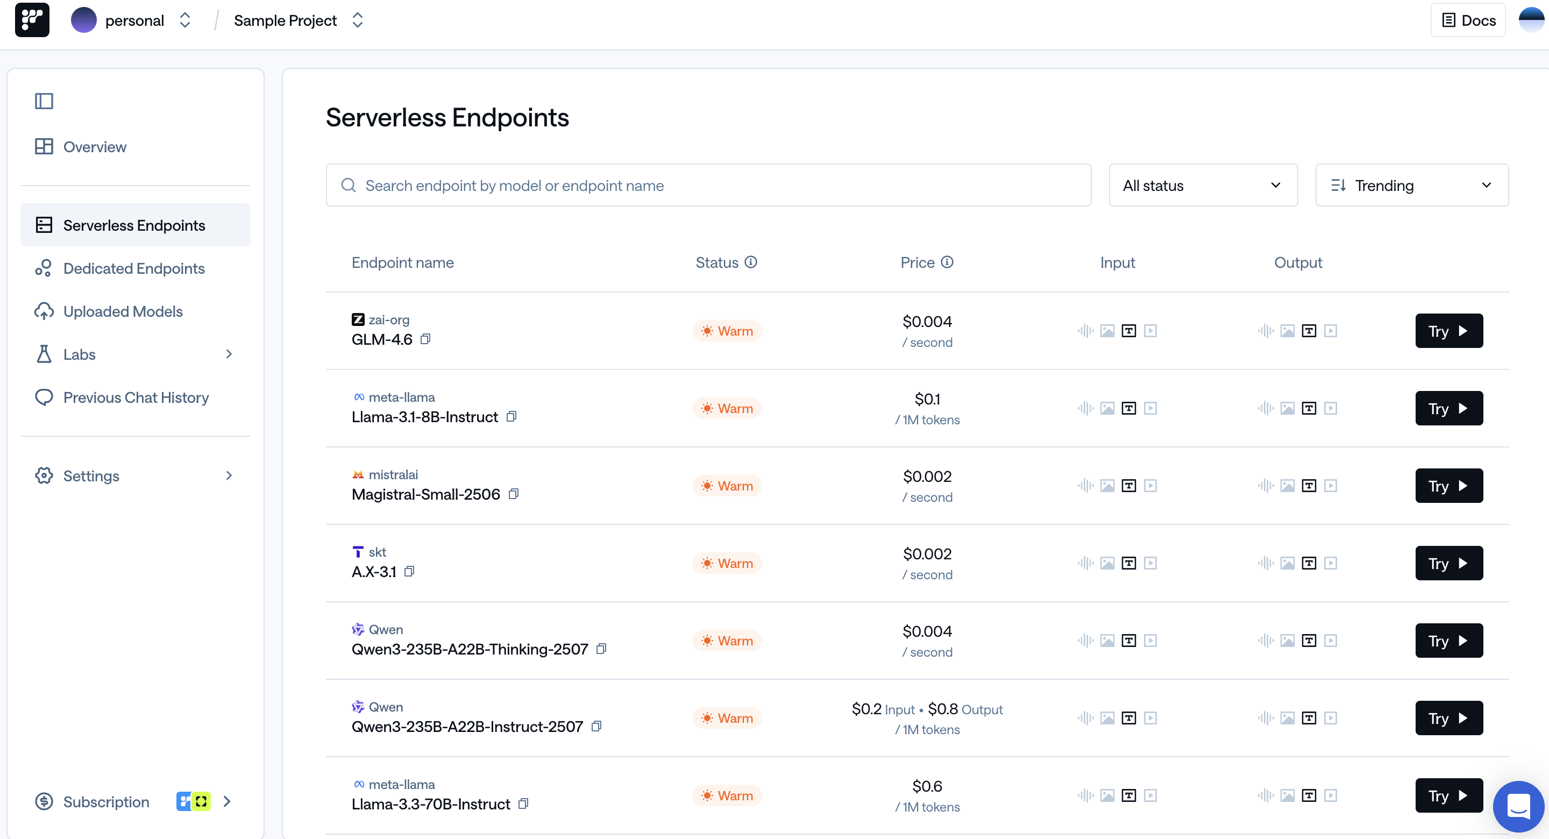This screenshot has width=1549, height=839.
Task: Click the image output icon for Magistral-Small-2506
Action: pyautogui.click(x=1288, y=485)
